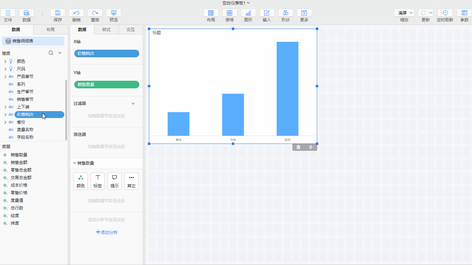Click the Save (保存) toolbar icon
Screen dimensions: 472x265
[58, 13]
